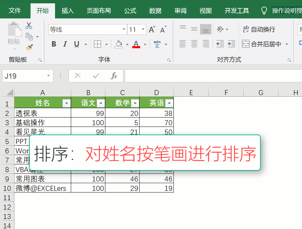Apply the red font color swatch
This screenshot has height=229, width=302.
(136, 44)
